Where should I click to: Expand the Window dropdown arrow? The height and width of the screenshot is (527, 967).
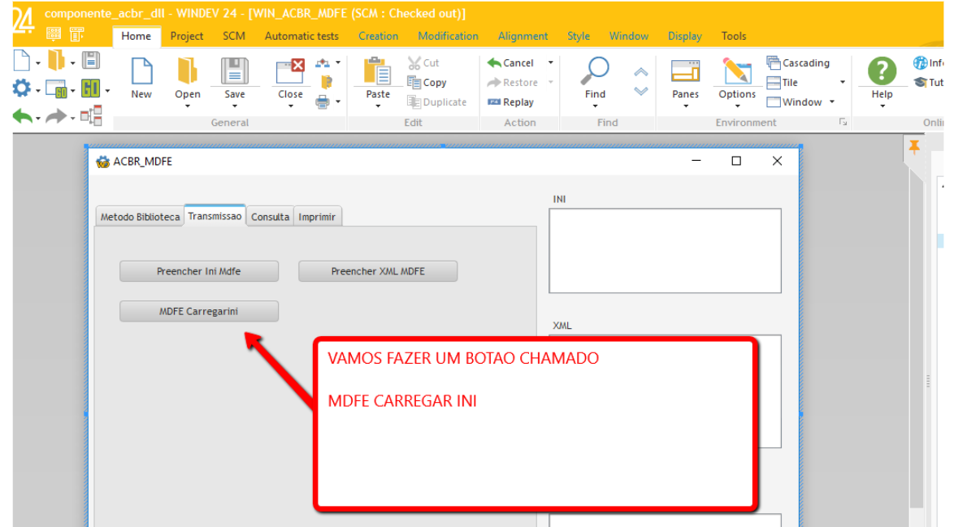click(x=832, y=102)
